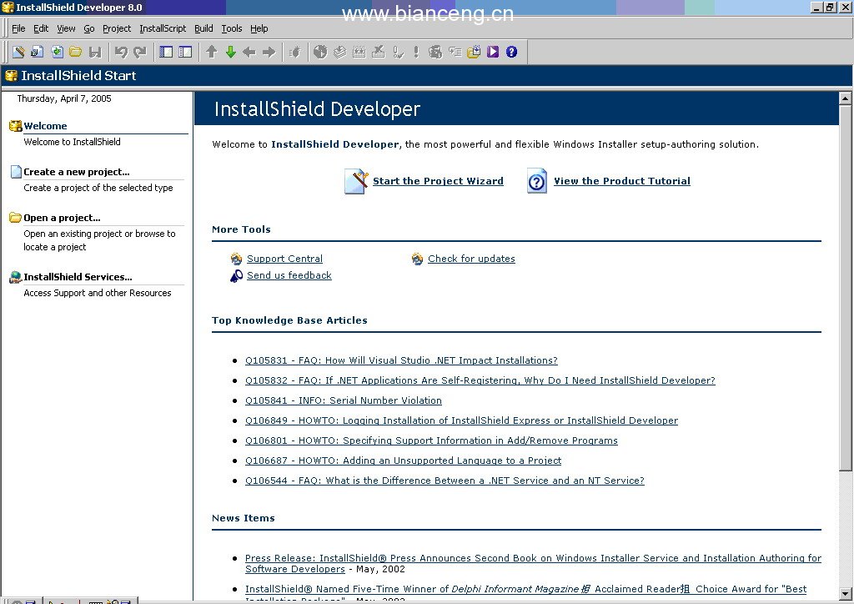Screen dimensions: 854x604
Task: Open the Go menu
Action: (x=89, y=28)
